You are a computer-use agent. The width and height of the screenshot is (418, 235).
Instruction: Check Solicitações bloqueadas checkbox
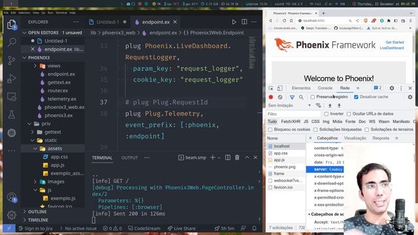[x=315, y=129]
